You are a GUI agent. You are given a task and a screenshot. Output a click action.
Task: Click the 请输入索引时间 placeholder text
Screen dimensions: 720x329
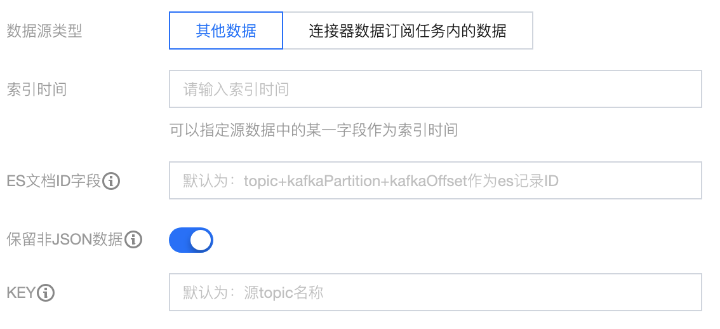click(x=236, y=89)
